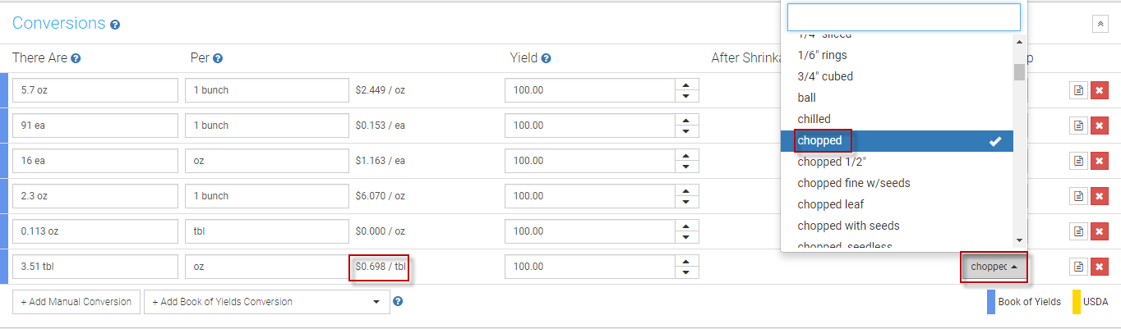Click the help icon beside Per
This screenshot has width=1121, height=329.
pyautogui.click(x=218, y=58)
